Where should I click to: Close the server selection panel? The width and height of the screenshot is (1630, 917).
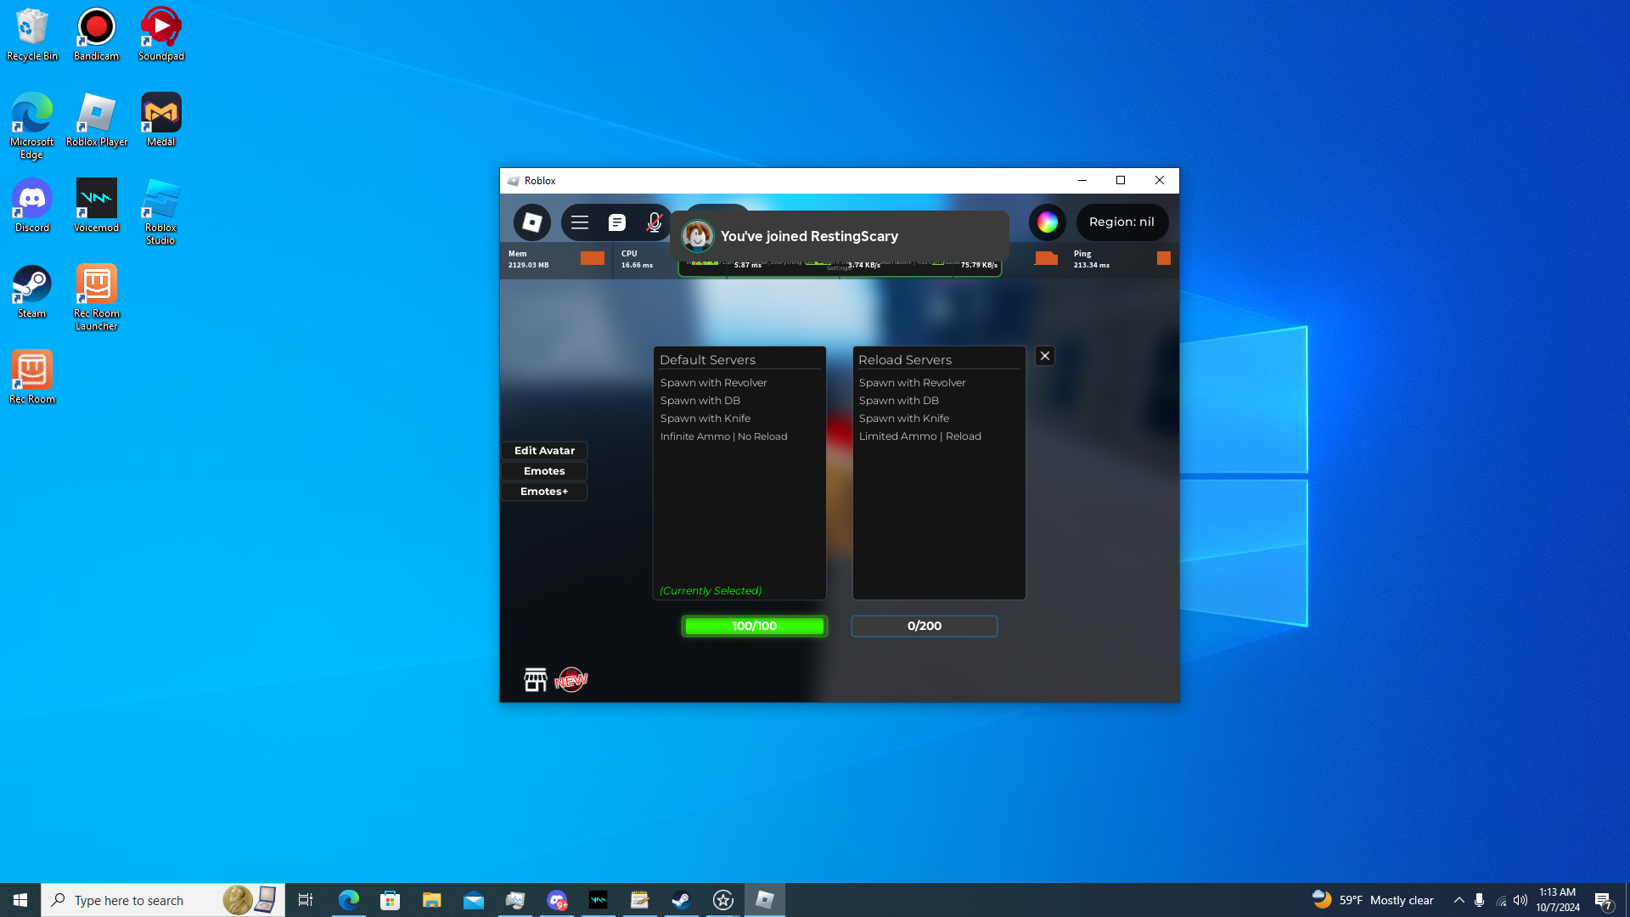click(x=1045, y=356)
